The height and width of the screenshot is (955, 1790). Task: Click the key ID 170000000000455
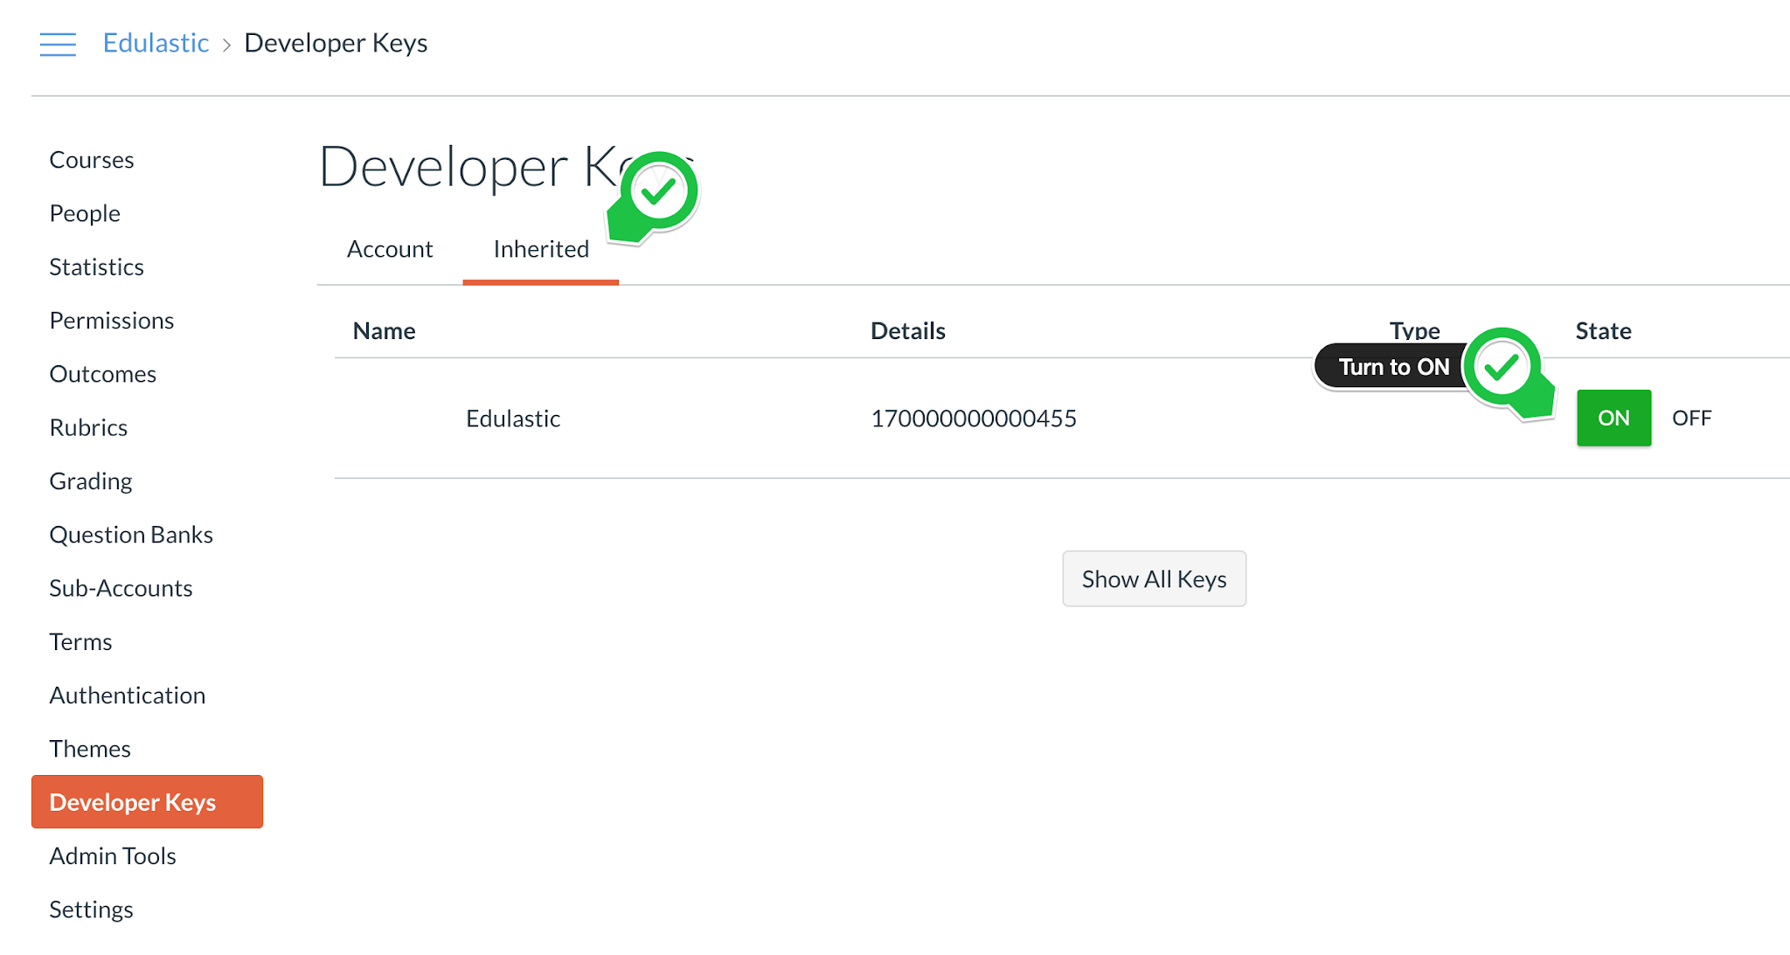point(974,419)
